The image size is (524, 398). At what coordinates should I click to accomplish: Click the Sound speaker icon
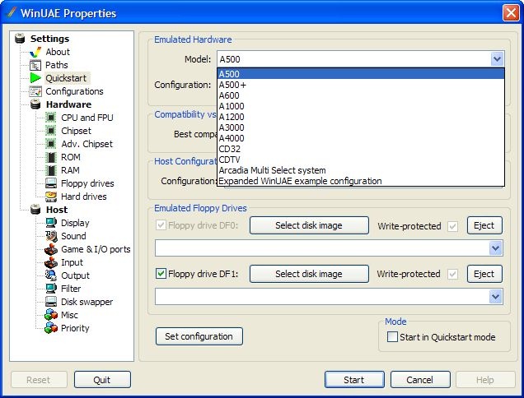click(x=51, y=236)
